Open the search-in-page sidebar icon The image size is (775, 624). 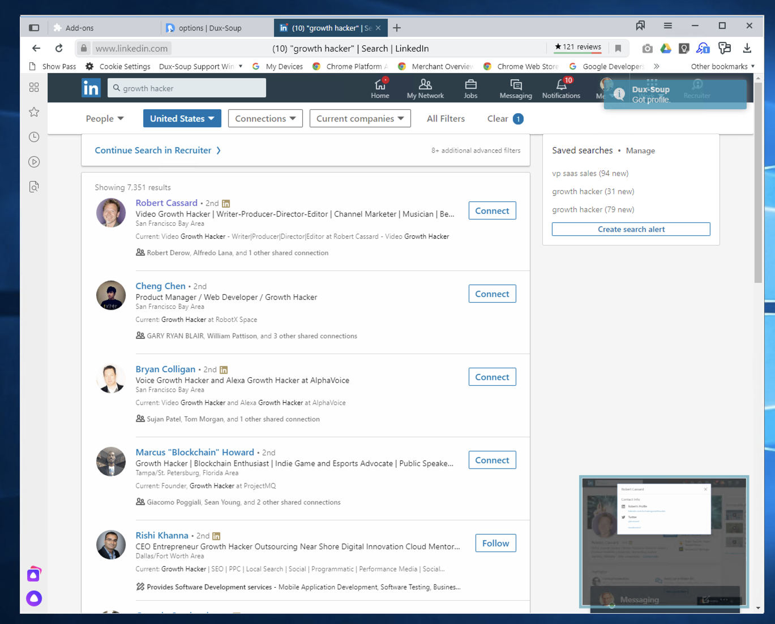[x=34, y=187]
